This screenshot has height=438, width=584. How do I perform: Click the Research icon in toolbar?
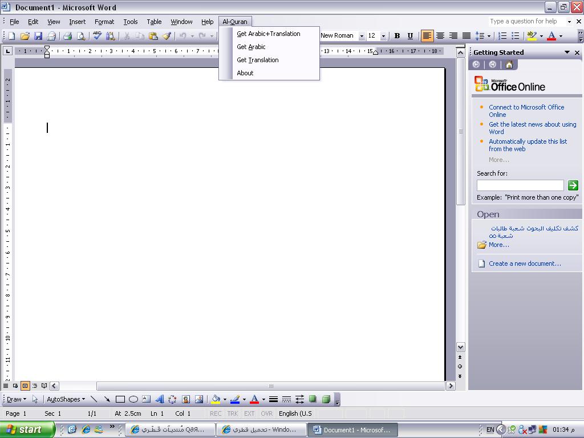[x=110, y=36]
